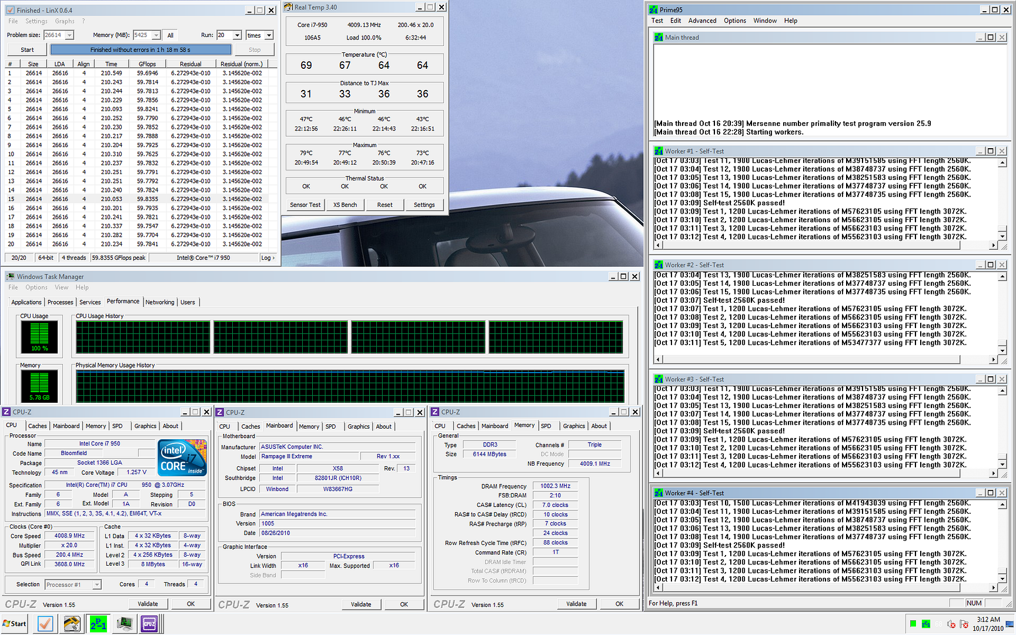This screenshot has width=1016, height=635.
Task: Click the muted volume tray icon
Action: click(951, 624)
